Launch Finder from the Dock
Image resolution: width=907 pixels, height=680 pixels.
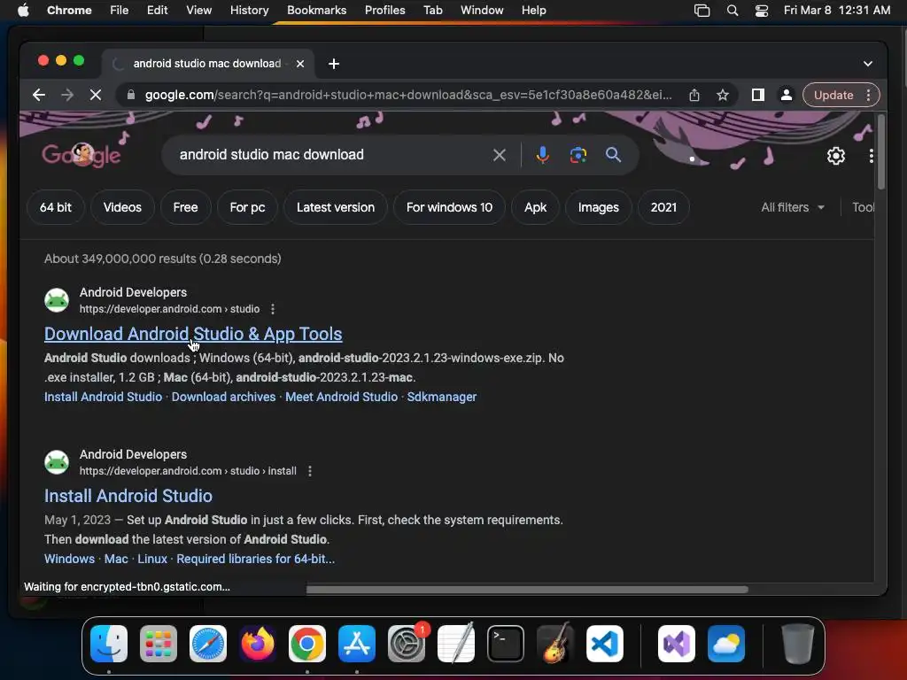(109, 644)
